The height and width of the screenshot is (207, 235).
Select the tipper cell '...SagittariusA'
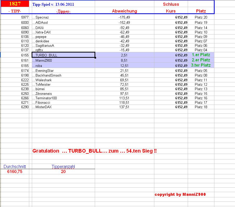[x=63, y=45]
